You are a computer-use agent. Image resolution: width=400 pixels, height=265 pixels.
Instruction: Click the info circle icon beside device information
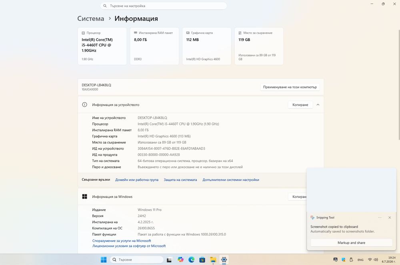pos(84,105)
